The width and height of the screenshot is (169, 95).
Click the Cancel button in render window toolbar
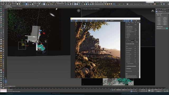[92, 21]
